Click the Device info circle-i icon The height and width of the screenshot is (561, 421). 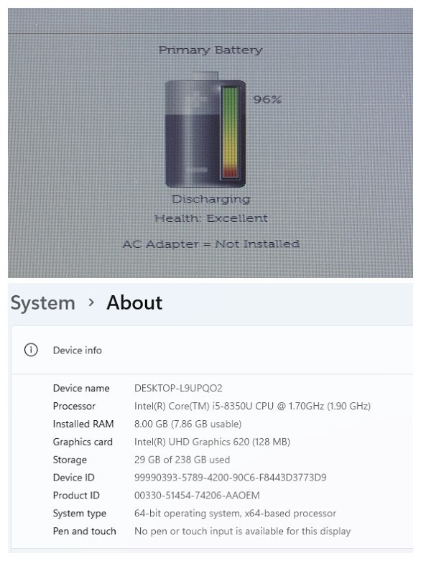[x=31, y=350]
